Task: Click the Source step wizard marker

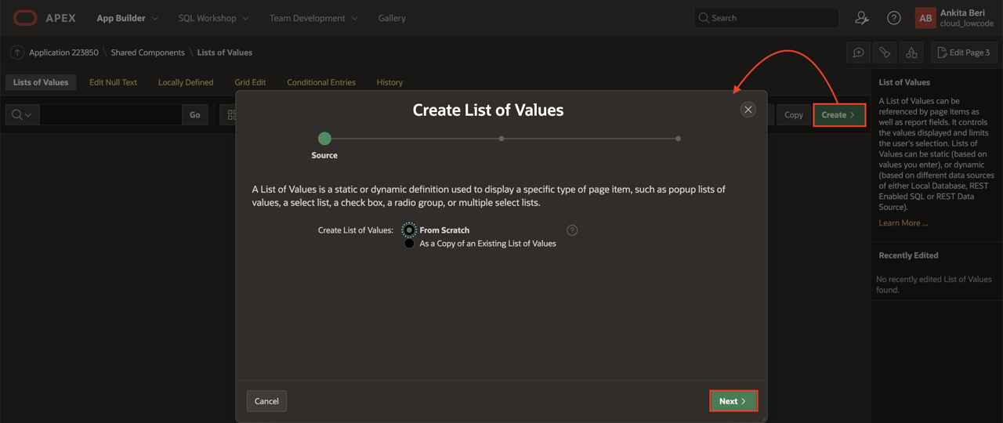Action: pos(324,139)
